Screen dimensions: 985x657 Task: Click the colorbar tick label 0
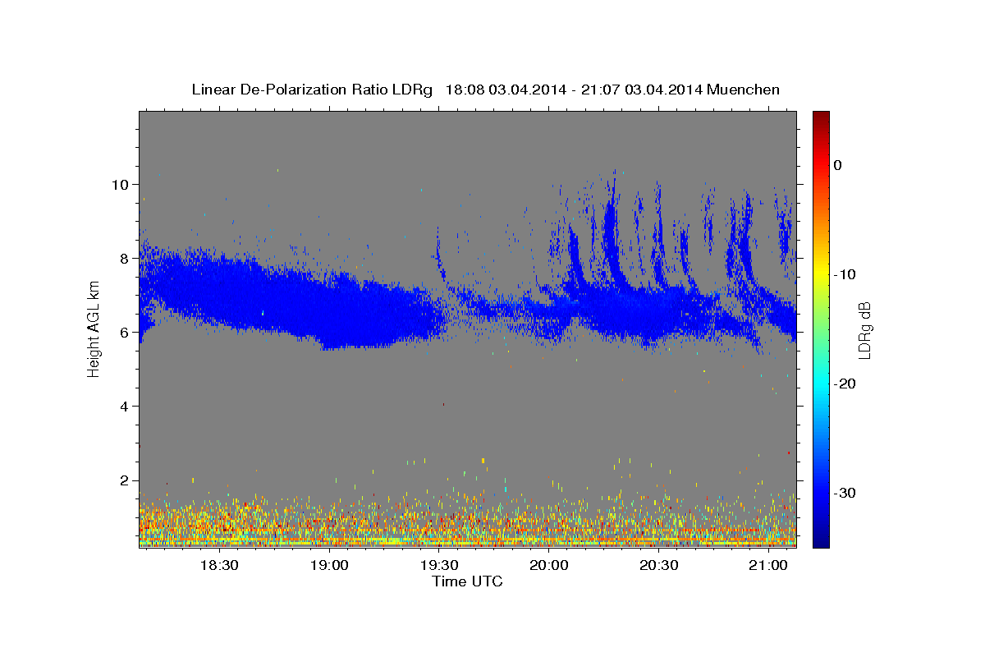coord(837,165)
